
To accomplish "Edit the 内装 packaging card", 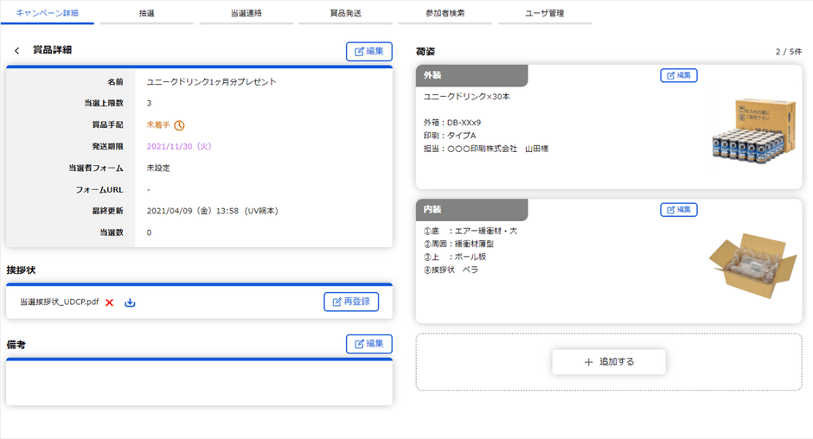I will click(x=679, y=210).
